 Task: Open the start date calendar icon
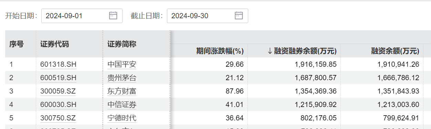[x=113, y=15]
